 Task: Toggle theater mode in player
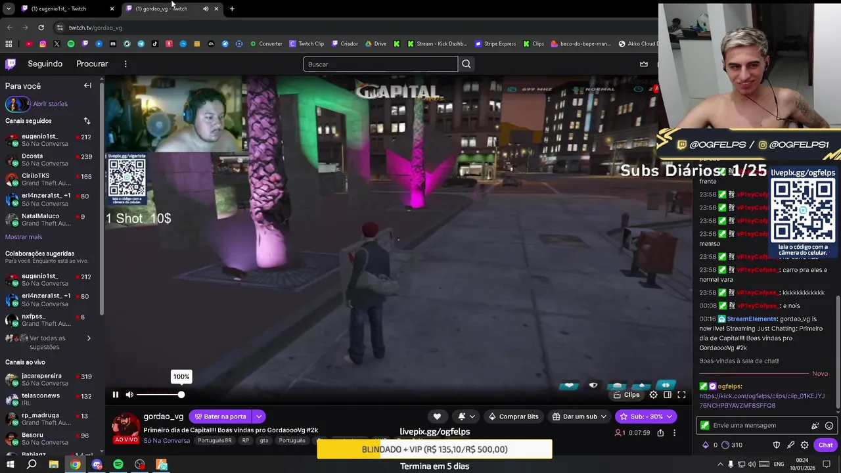[x=668, y=395]
